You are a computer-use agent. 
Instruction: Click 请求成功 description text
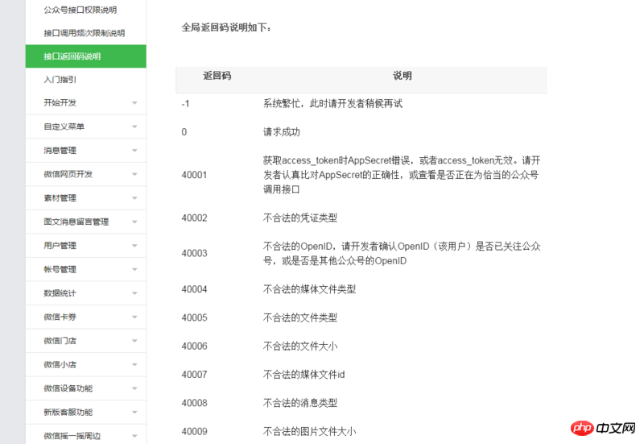(x=281, y=132)
